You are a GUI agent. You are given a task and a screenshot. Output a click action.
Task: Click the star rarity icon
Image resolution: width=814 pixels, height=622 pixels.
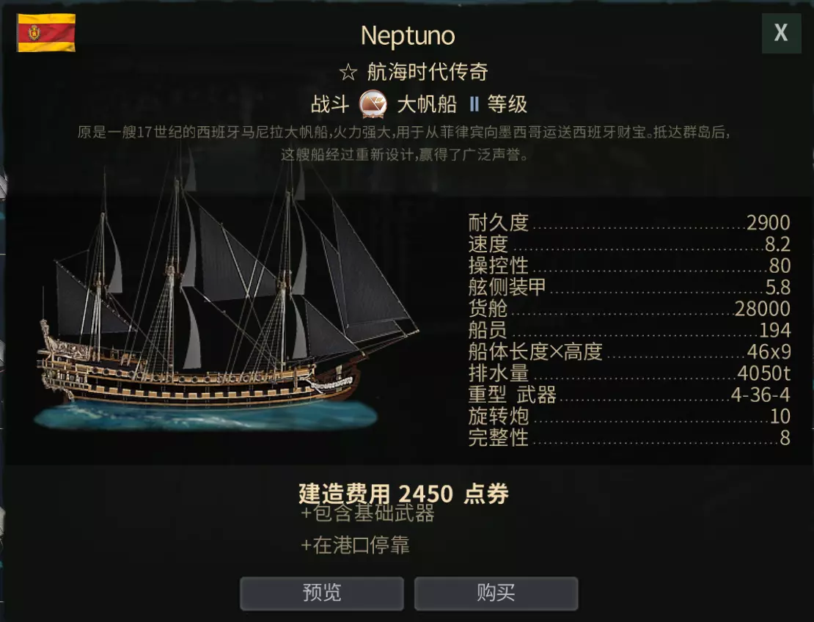click(x=348, y=72)
